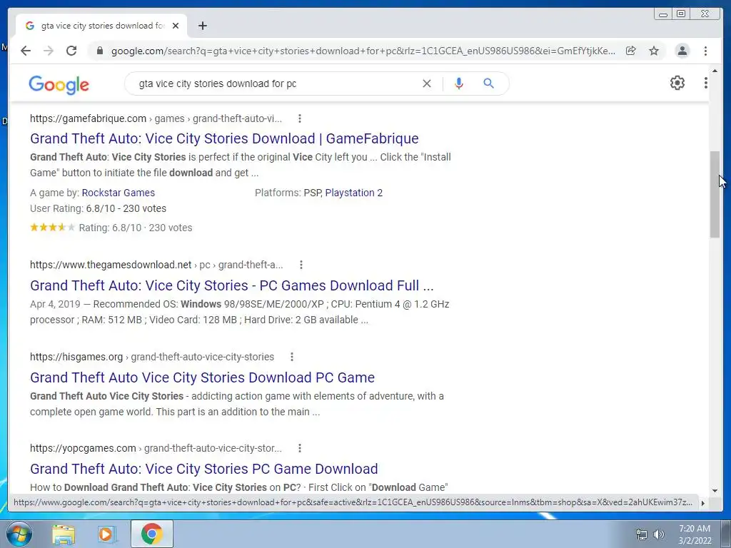Select the gta vice city stories tab
This screenshot has height=548, width=731.
[x=101, y=26]
